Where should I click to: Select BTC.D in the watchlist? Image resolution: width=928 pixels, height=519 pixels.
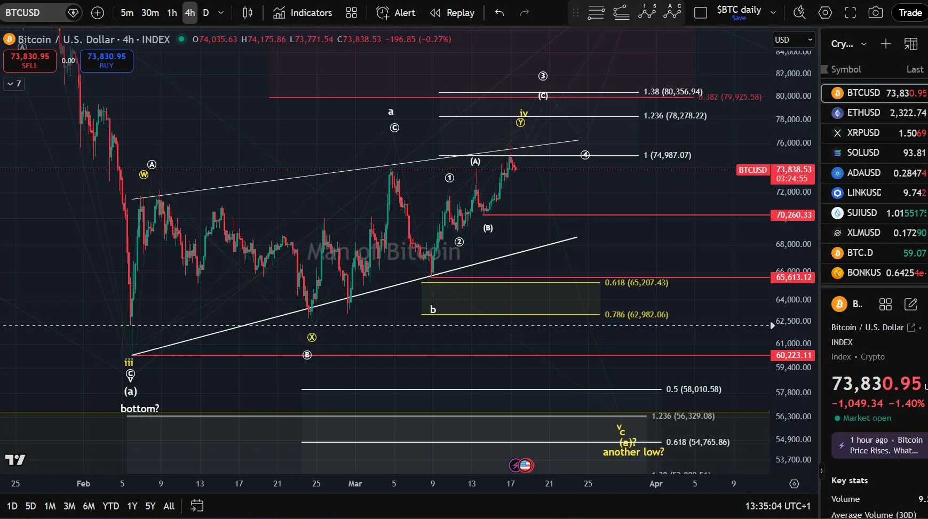pos(875,253)
